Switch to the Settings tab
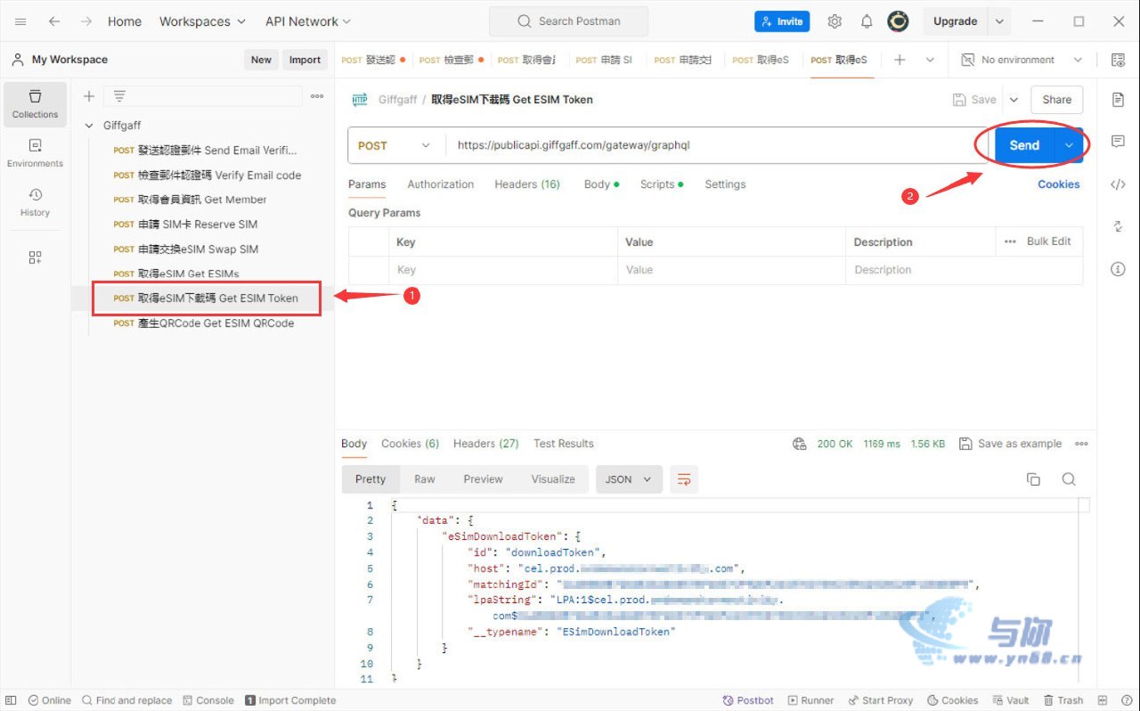Screen dimensions: 1140x711 (x=725, y=184)
